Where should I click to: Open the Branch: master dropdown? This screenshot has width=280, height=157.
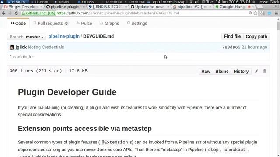[26, 37]
